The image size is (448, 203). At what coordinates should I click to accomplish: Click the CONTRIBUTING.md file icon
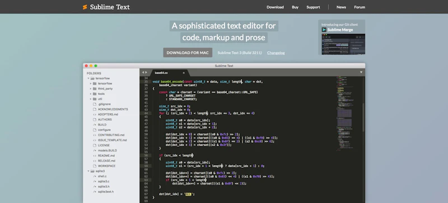pos(95,135)
